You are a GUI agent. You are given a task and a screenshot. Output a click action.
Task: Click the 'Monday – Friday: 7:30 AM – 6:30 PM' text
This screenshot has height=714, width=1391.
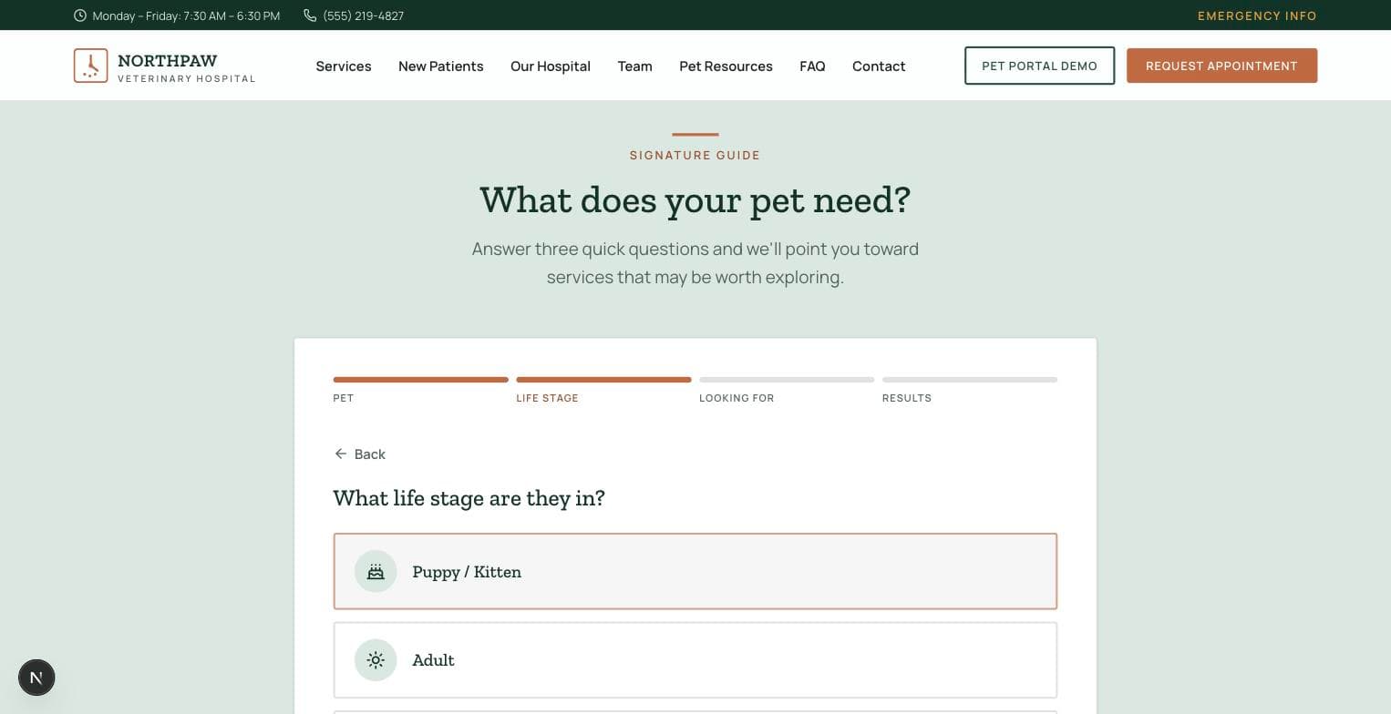pos(186,15)
